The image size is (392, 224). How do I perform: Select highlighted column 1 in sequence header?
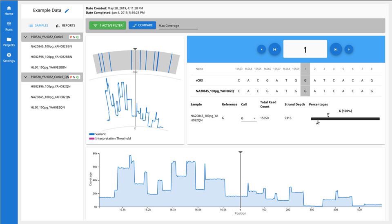(305, 69)
